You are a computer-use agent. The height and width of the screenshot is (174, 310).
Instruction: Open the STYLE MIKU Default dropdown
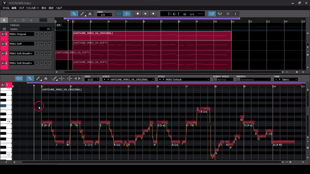[x=184, y=79]
